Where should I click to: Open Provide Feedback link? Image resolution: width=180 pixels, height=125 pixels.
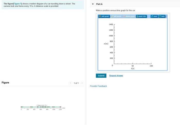pos(98,86)
